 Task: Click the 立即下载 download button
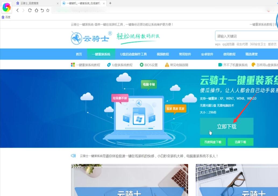click(227, 126)
